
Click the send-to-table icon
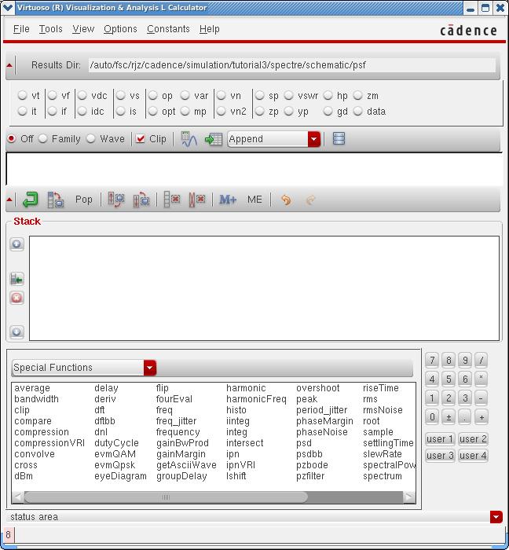tap(214, 139)
